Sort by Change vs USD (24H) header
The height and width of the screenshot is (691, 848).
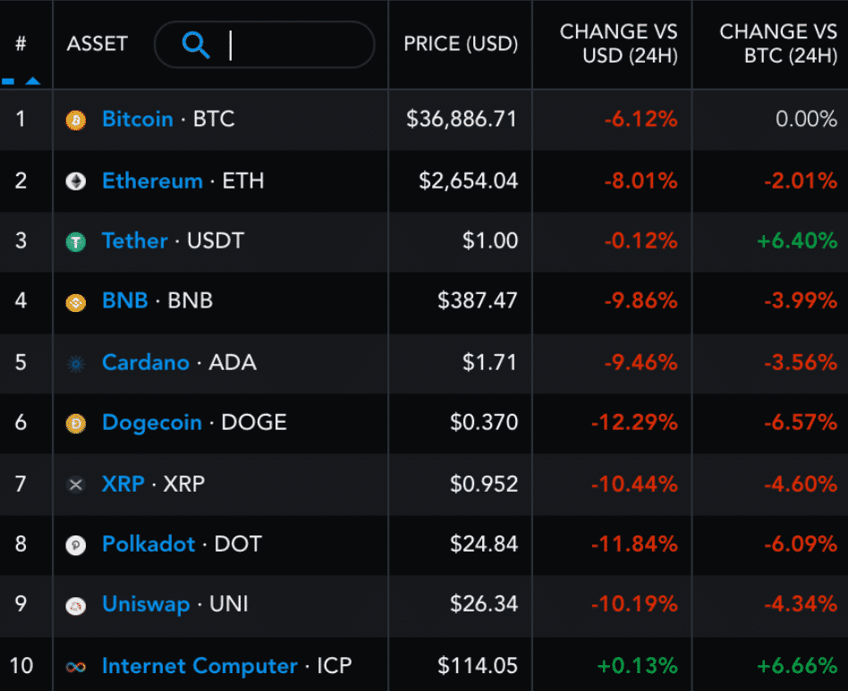[619, 44]
